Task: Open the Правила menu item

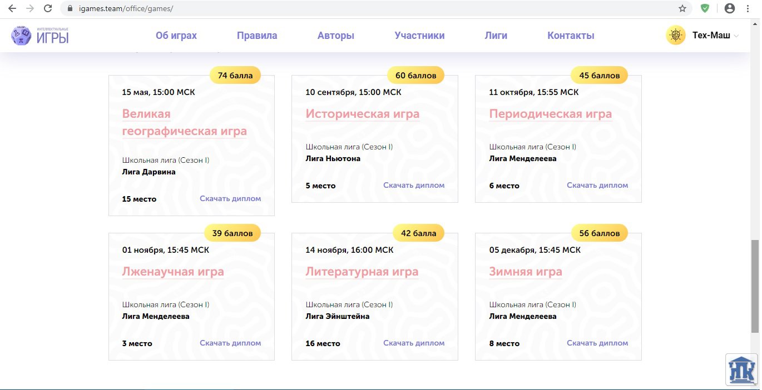Action: 257,36
